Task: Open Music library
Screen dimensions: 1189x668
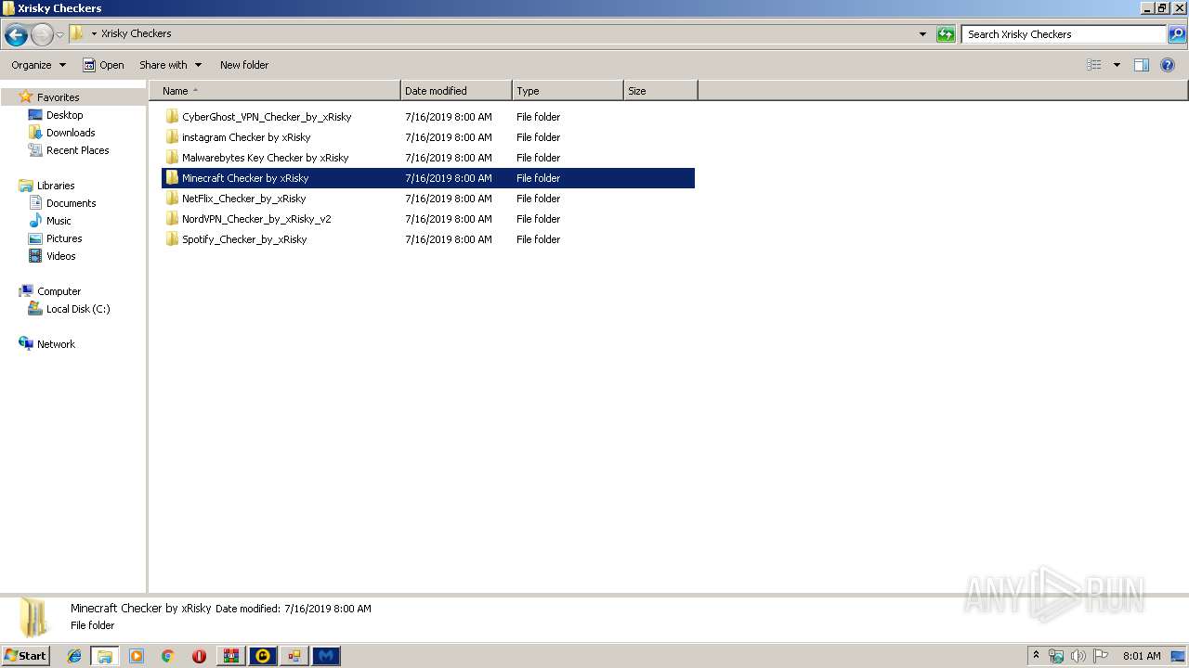Action: (59, 221)
